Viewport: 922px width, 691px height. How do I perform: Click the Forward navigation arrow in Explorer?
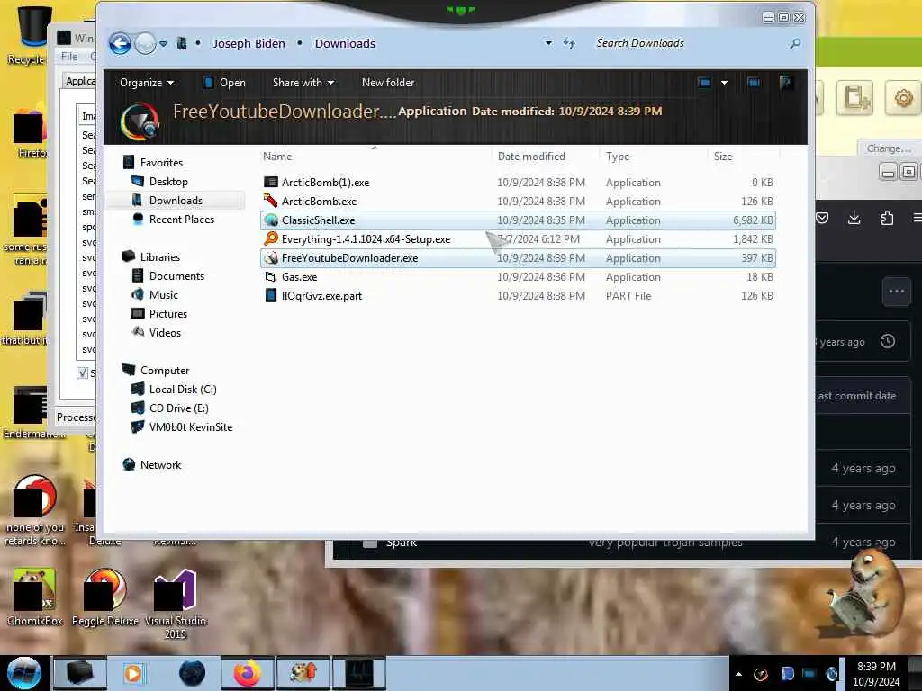click(x=145, y=43)
